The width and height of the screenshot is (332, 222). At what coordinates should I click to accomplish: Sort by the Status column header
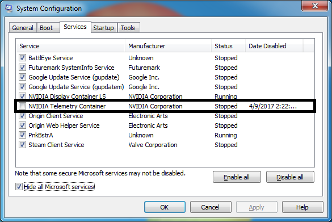pos(229,46)
